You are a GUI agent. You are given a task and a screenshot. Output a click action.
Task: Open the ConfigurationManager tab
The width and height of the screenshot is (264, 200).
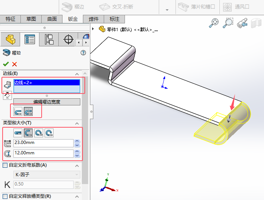tap(49, 39)
